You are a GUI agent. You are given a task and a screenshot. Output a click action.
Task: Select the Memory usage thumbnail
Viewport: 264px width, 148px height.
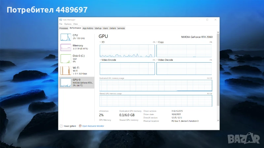coord(65,47)
